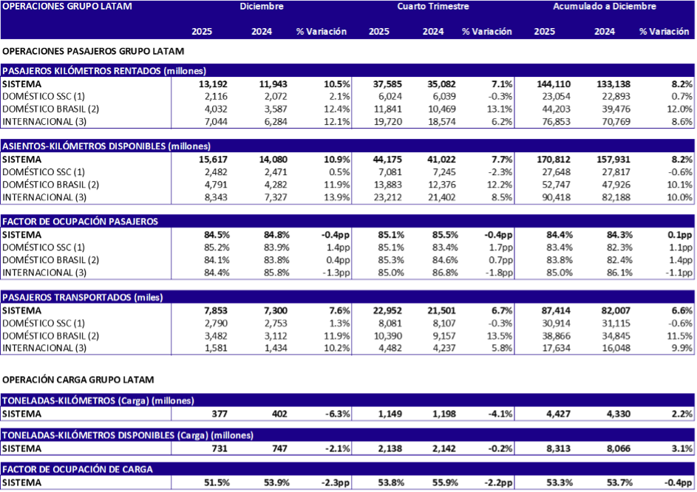Click the empty Acumulado cell for TONELADAS-KILÓMETROS (Carga)

click(605, 414)
